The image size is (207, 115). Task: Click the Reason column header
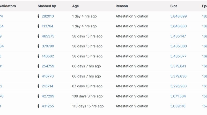122,6
